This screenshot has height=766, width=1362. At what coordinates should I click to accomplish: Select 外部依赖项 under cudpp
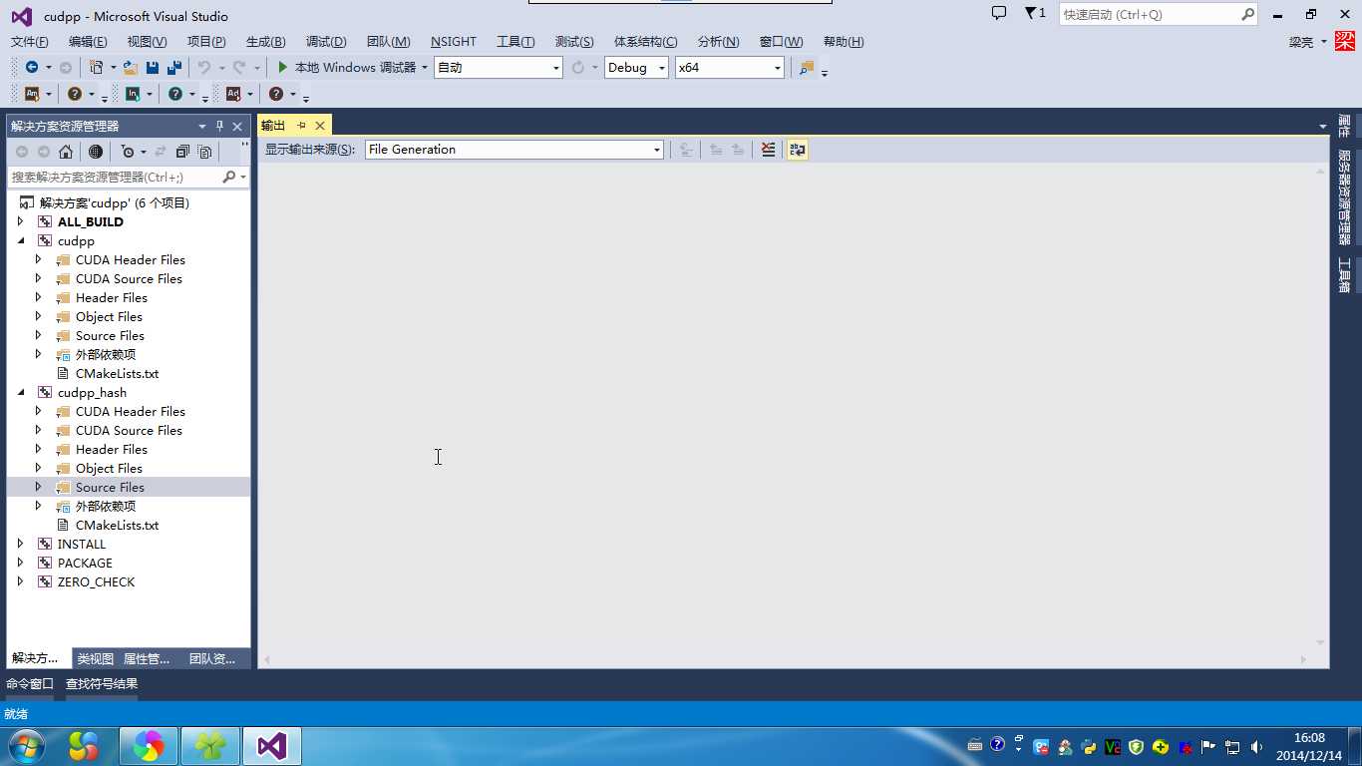106,354
